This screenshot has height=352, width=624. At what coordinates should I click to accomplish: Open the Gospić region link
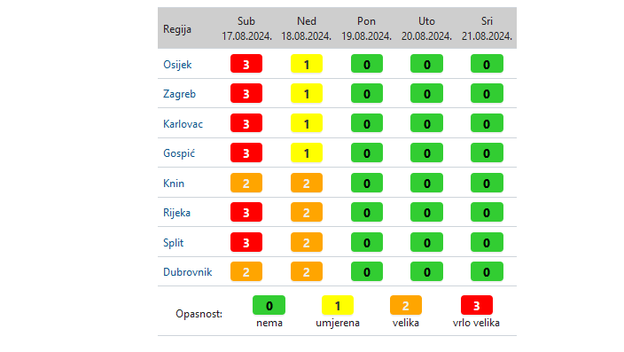click(x=179, y=153)
